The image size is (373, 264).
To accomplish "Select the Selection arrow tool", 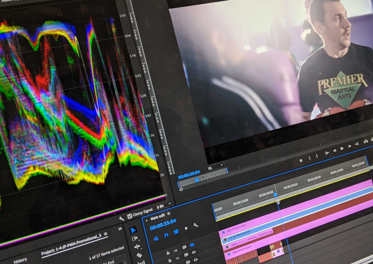I will (x=133, y=230).
